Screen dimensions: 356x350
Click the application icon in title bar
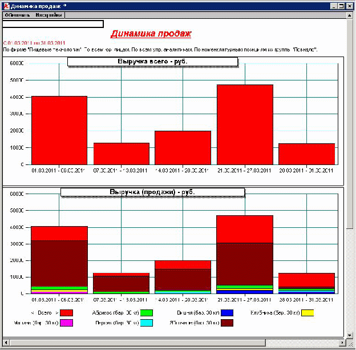(7, 6)
